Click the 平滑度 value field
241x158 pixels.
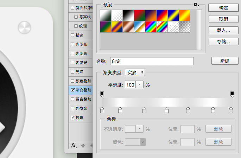130,84
